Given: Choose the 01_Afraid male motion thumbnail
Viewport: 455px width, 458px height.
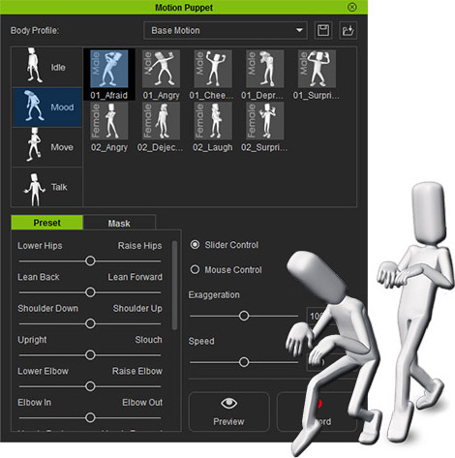Looking at the screenshot, I should tap(109, 69).
